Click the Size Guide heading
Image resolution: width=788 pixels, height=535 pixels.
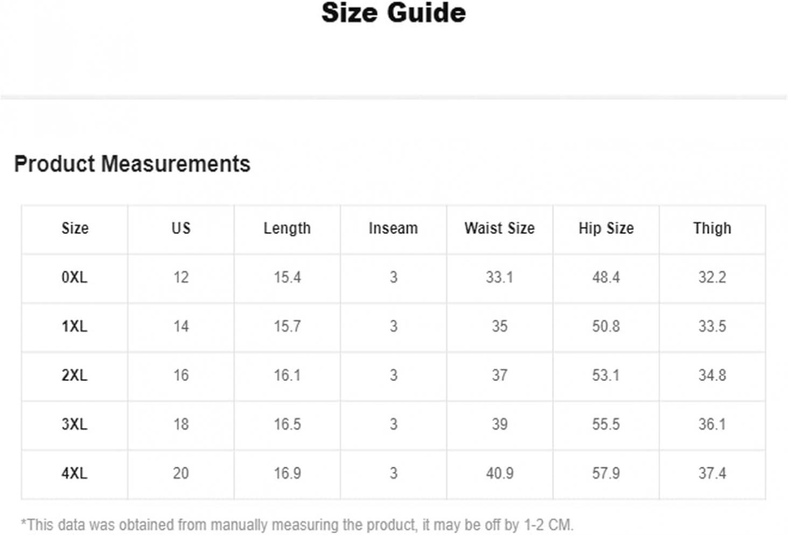point(393,13)
